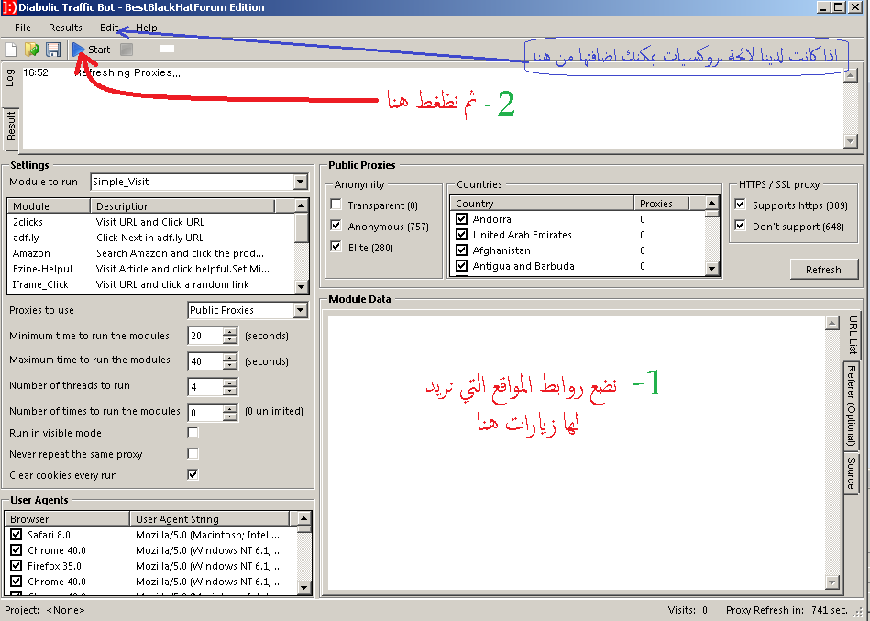This screenshot has height=621, width=870.
Task: Enable Run in visible mode
Action: coord(192,432)
